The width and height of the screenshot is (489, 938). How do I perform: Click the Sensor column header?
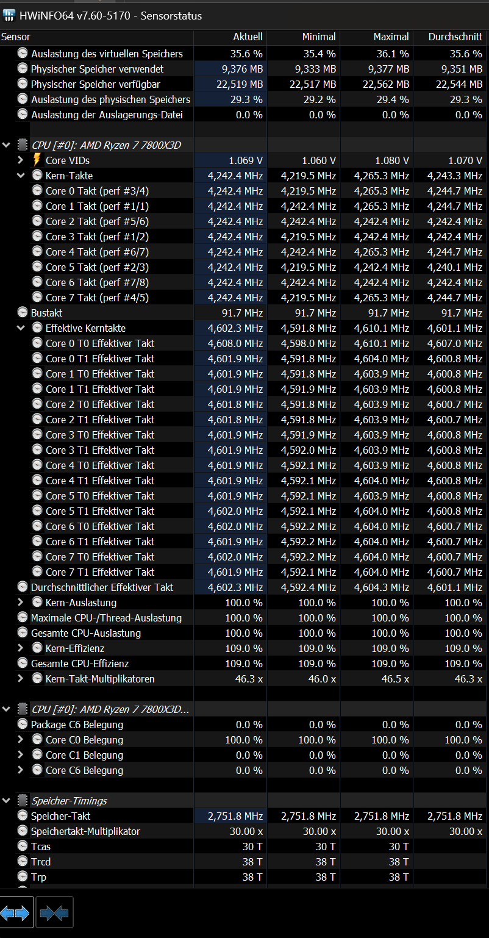click(x=97, y=37)
